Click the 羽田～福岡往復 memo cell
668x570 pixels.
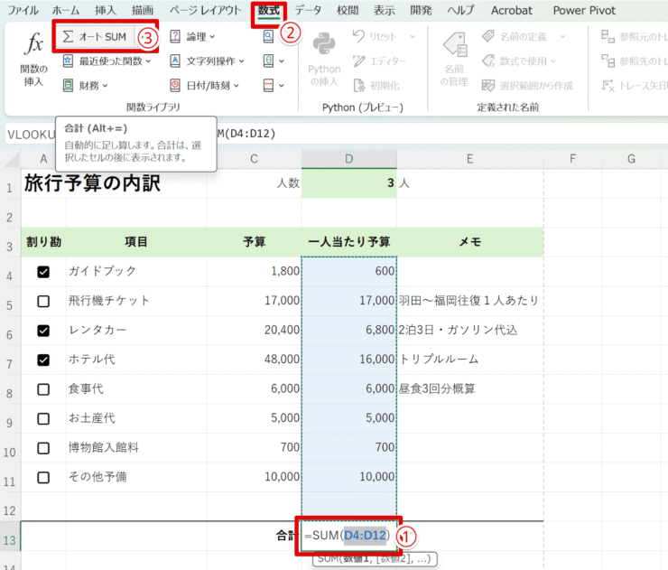coord(470,301)
